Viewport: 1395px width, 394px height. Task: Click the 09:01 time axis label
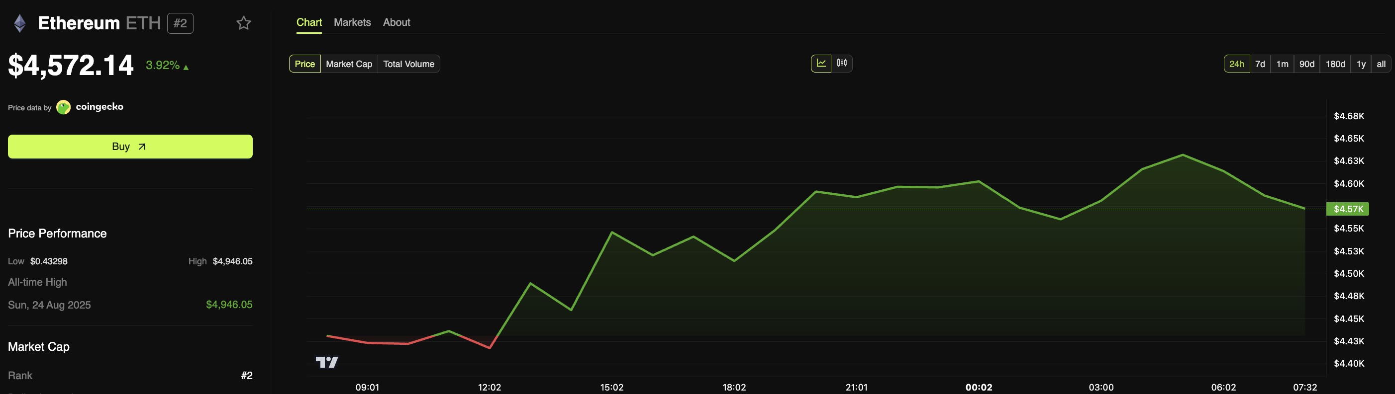point(367,388)
